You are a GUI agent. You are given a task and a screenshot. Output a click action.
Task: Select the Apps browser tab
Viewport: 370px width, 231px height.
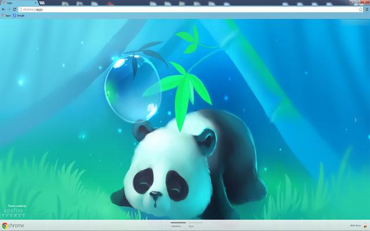(19, 3)
